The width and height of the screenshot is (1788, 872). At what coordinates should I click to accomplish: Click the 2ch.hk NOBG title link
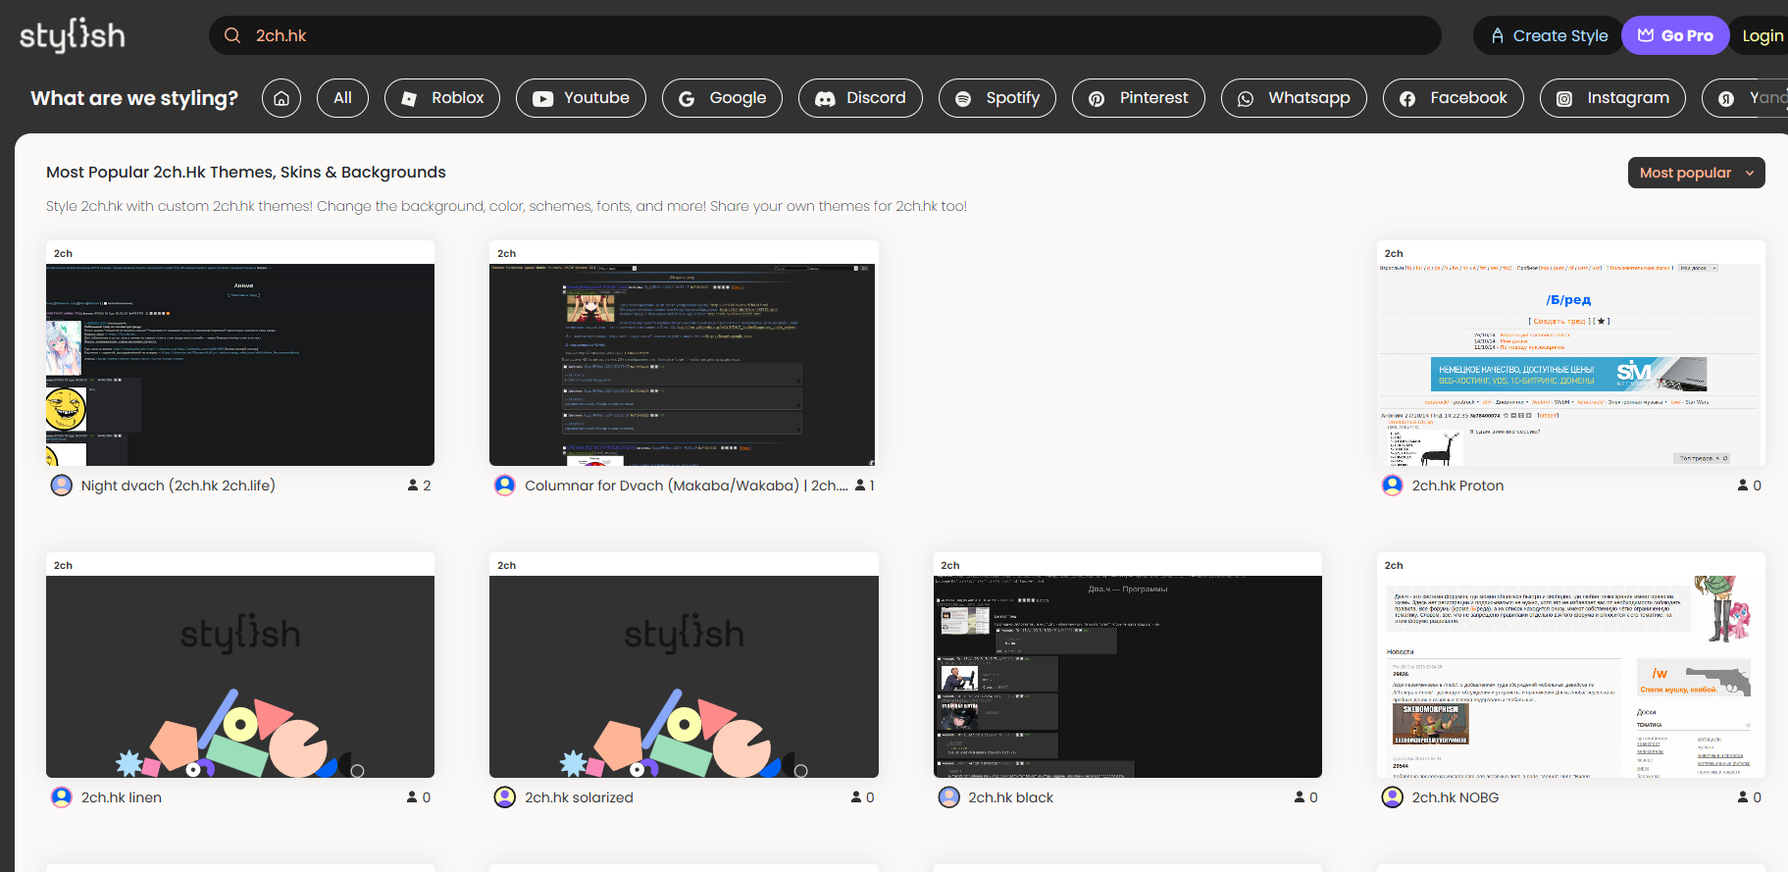1456,797
